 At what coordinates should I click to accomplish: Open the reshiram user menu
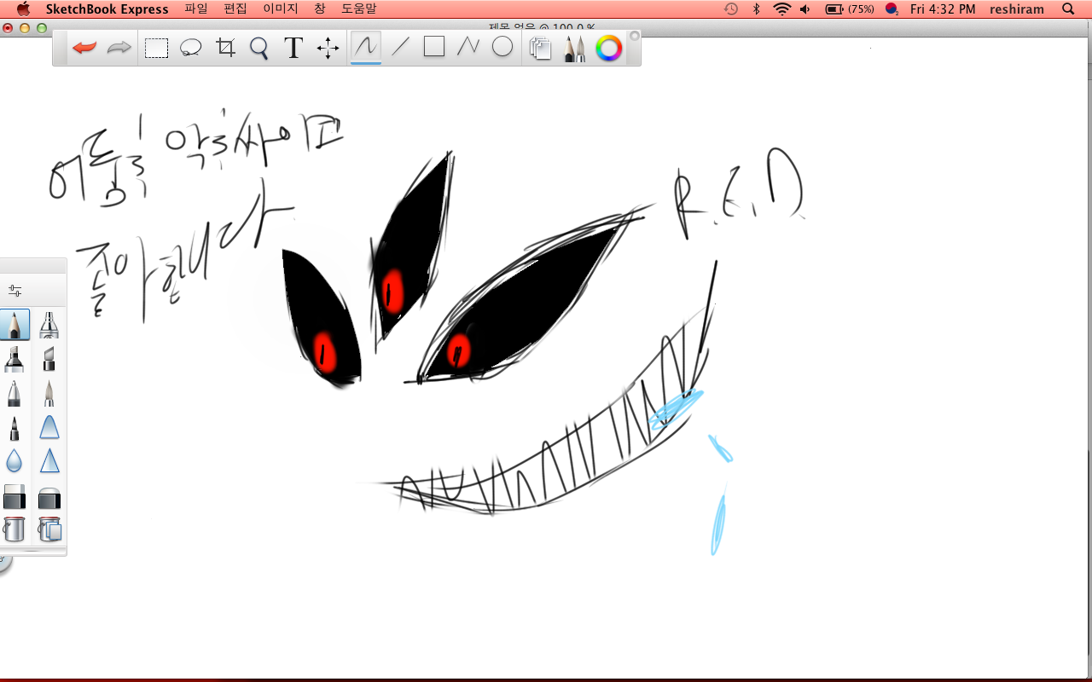pos(1017,9)
